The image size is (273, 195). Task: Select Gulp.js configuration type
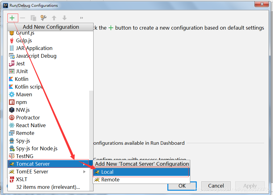pyautogui.click(x=49, y=40)
